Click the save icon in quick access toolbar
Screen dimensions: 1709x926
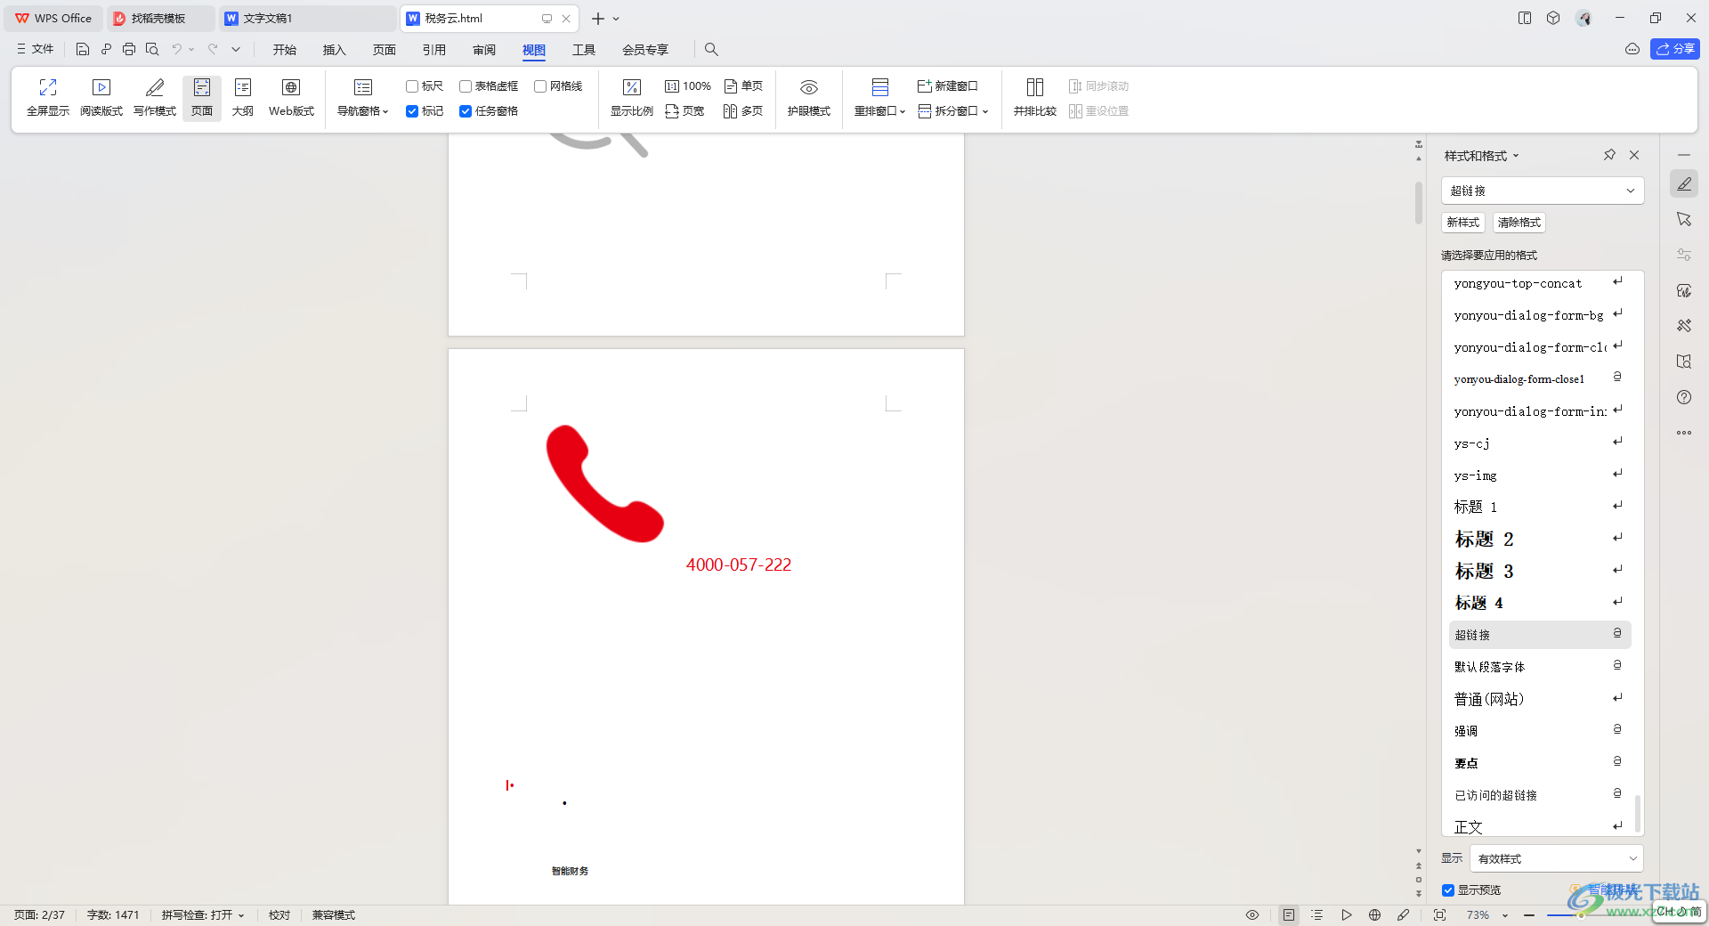(83, 49)
